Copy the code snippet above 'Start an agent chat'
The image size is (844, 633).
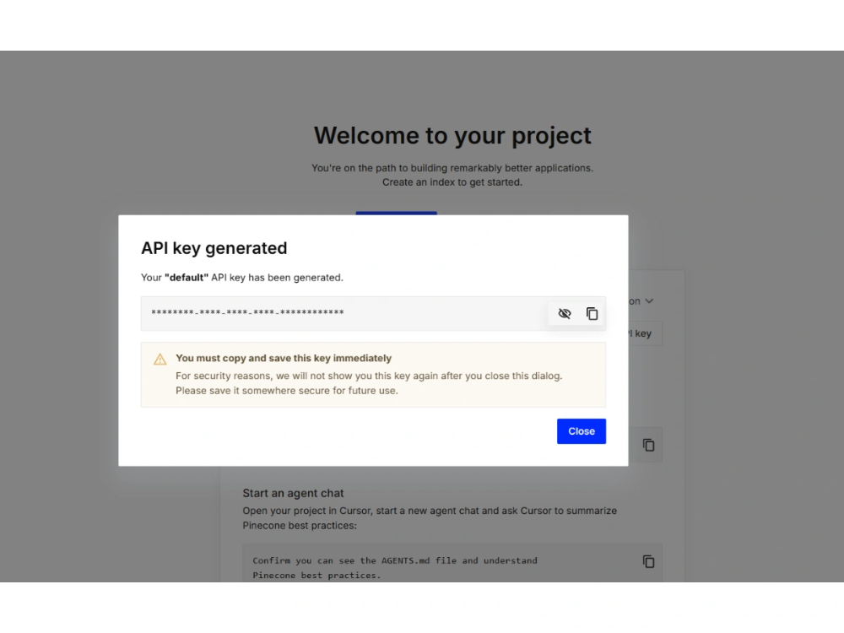point(648,445)
